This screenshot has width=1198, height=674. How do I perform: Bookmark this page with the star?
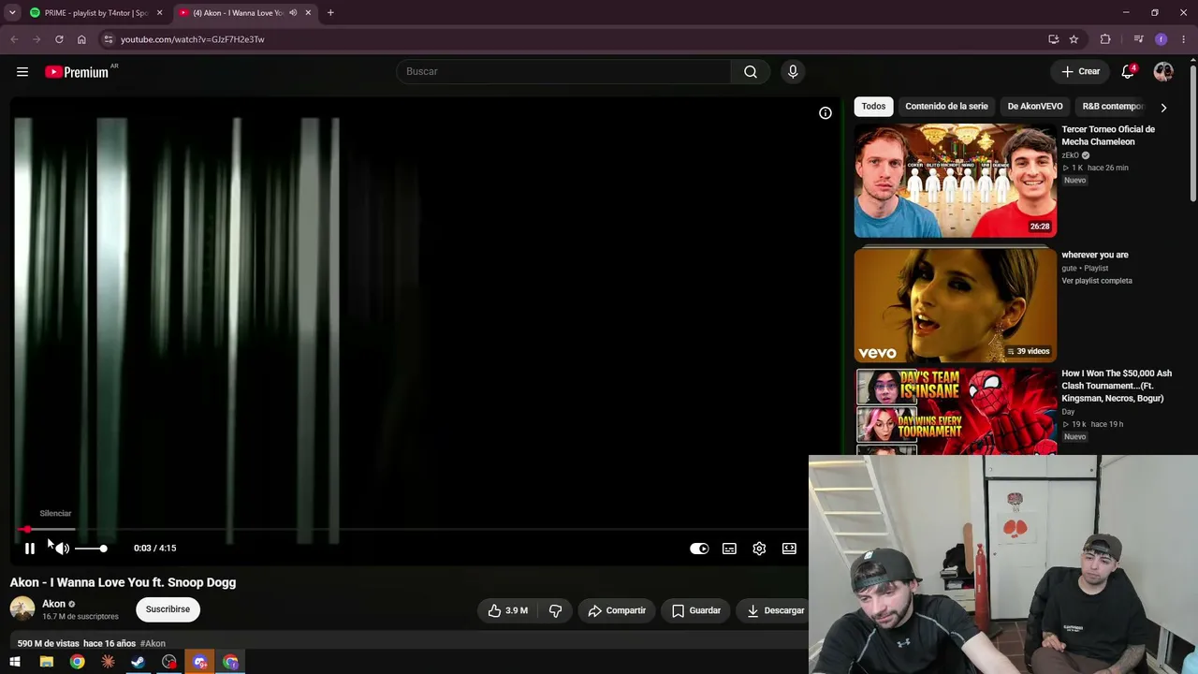click(x=1074, y=39)
